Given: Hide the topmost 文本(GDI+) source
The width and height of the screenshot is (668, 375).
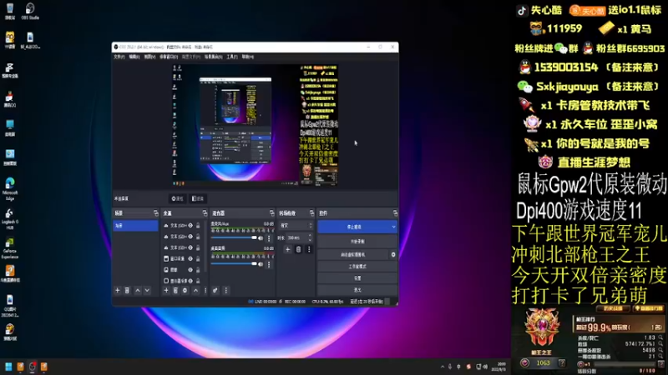Looking at the screenshot, I should pos(190,225).
